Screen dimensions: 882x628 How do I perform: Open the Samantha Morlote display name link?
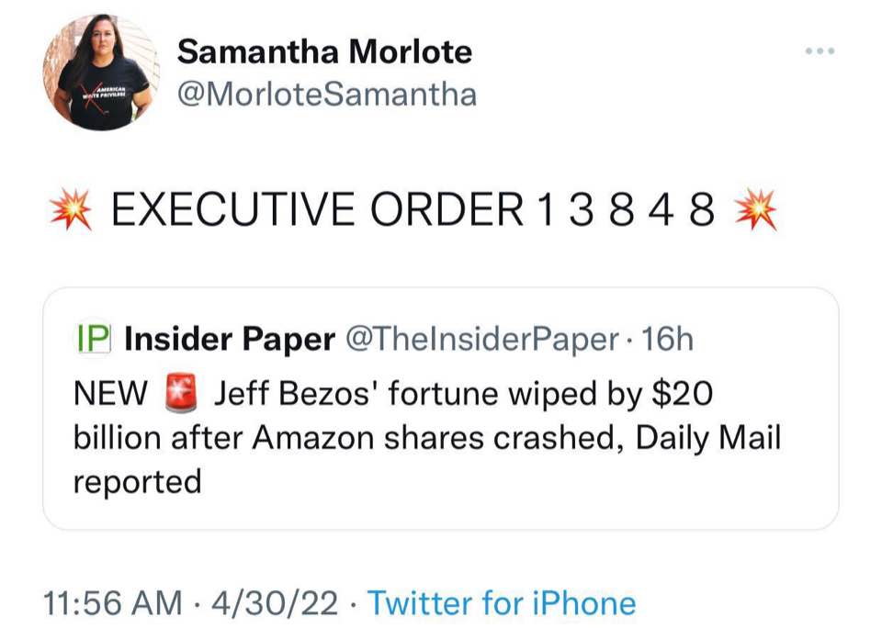(324, 51)
